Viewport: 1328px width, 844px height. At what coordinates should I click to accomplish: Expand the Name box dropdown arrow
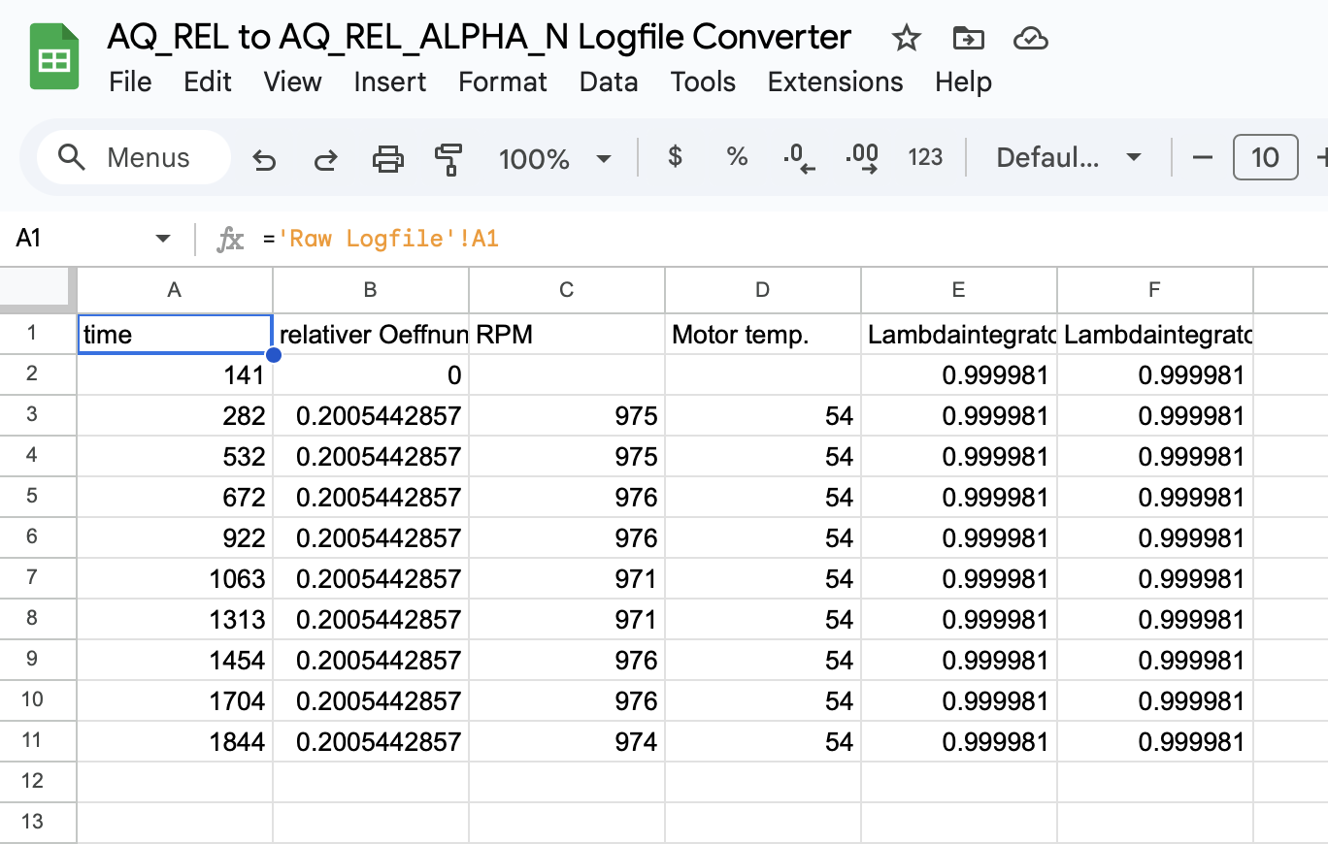pyautogui.click(x=163, y=239)
